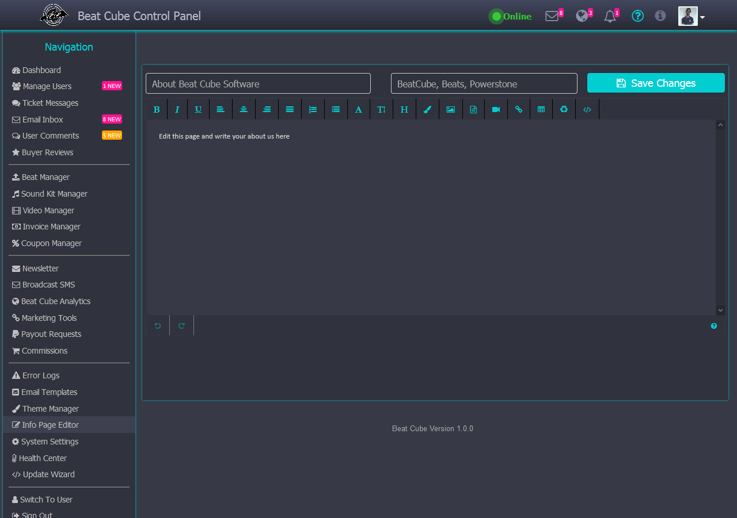Open Beat Manager page
Image resolution: width=737 pixels, height=518 pixels.
pyautogui.click(x=41, y=177)
